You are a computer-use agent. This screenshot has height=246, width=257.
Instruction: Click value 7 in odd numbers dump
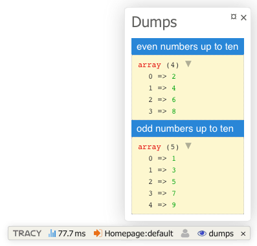point(173,193)
